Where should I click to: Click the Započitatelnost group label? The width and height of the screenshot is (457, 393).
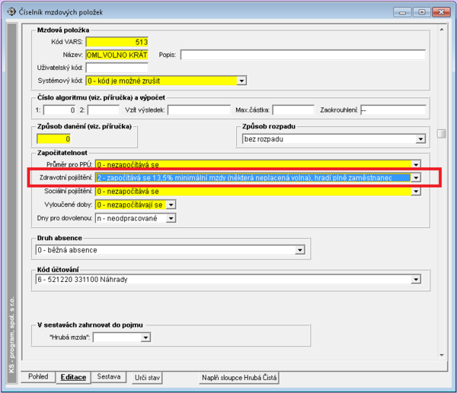(62, 153)
